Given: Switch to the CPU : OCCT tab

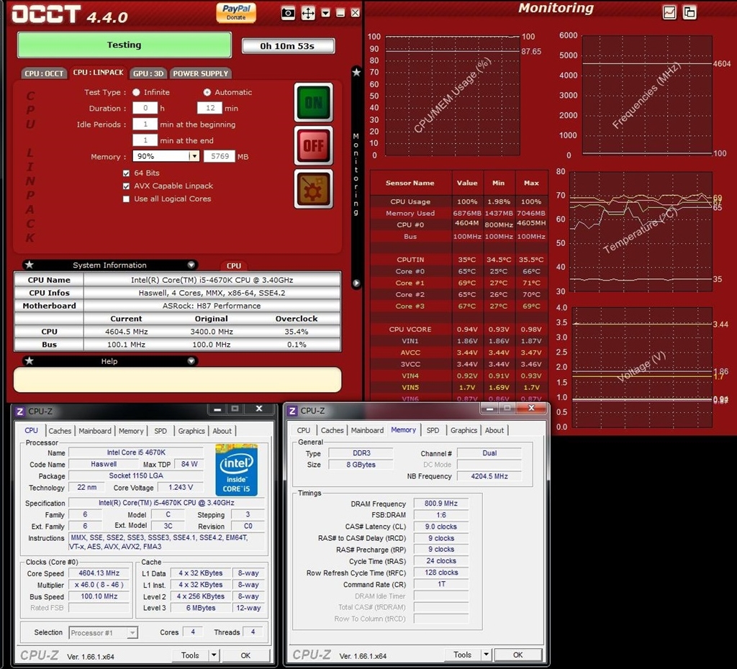Looking at the screenshot, I should (x=44, y=73).
